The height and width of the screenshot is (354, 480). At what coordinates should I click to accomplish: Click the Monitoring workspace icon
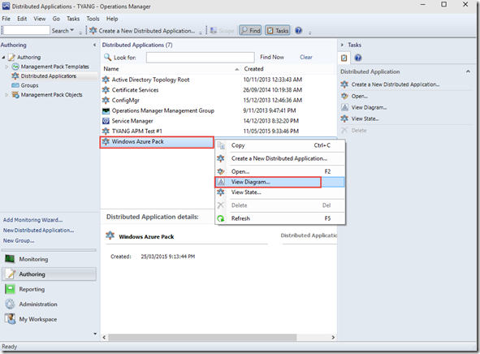[x=10, y=259]
